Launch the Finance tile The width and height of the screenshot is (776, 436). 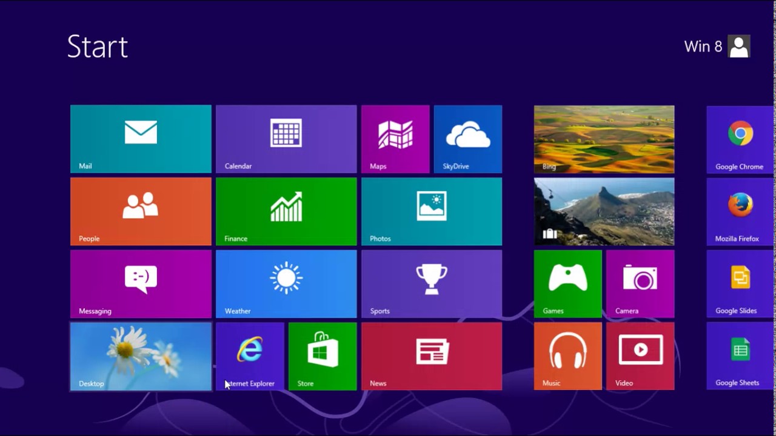tap(286, 211)
